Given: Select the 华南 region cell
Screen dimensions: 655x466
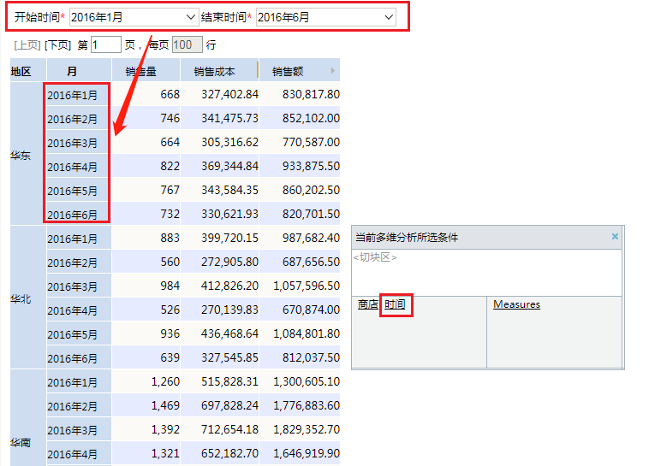Looking at the screenshot, I should click(x=27, y=417).
